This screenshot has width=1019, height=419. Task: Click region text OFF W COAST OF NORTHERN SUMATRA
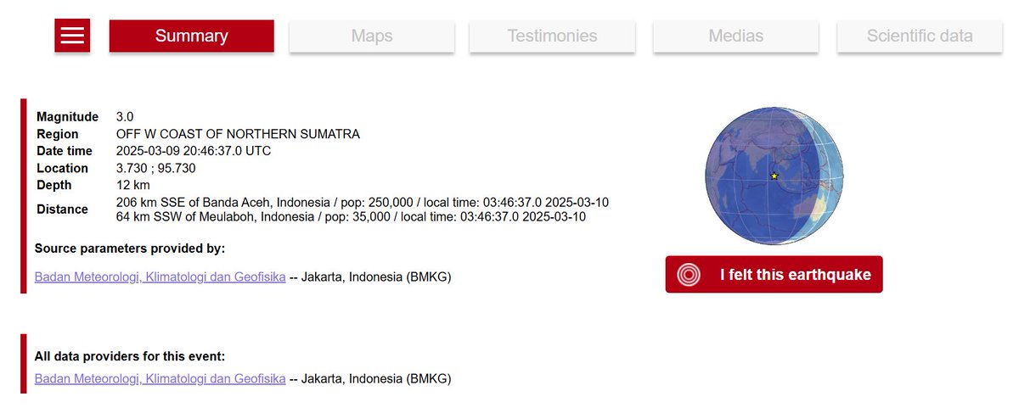[238, 134]
